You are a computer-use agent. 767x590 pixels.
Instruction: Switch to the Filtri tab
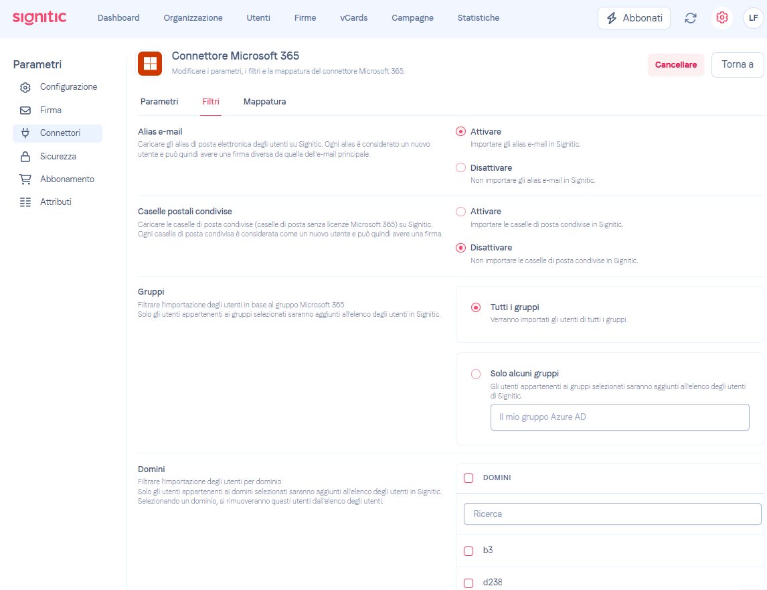(211, 102)
